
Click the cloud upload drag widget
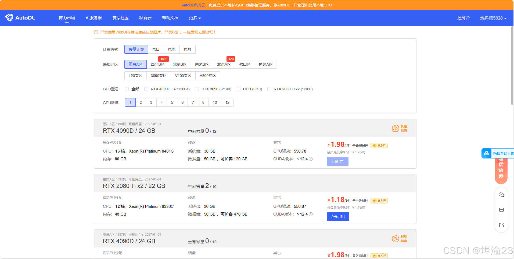click(498, 153)
